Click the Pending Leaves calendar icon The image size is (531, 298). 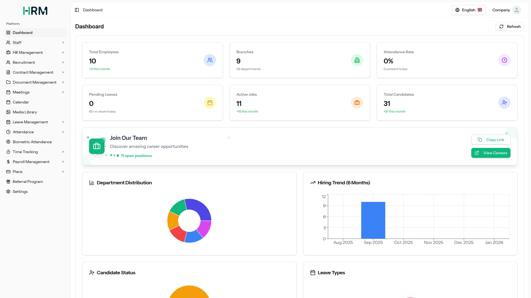click(210, 103)
